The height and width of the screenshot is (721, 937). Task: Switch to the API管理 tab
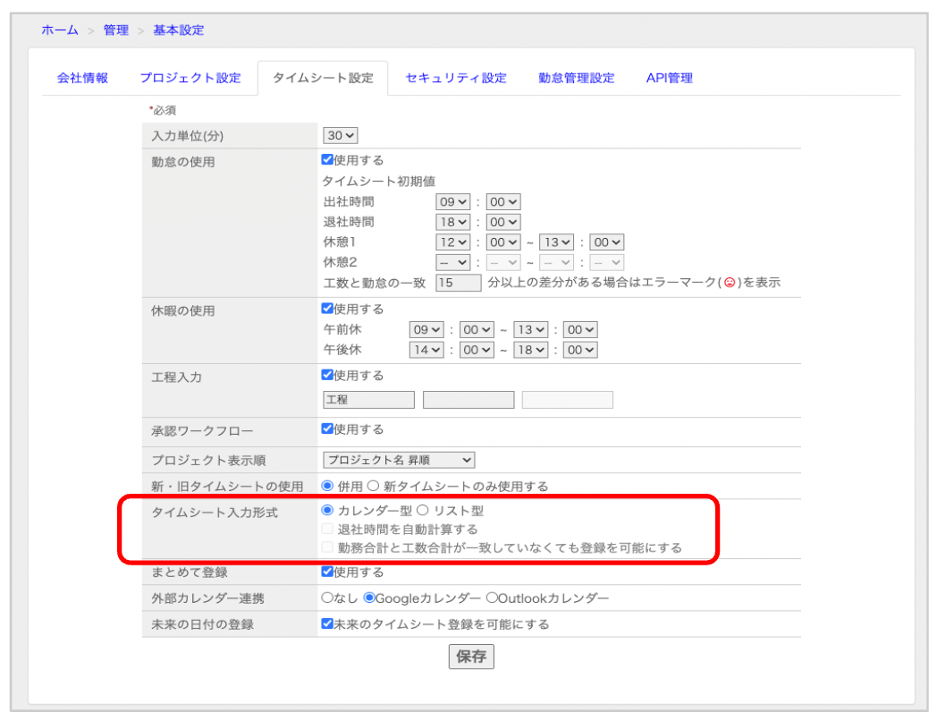(x=670, y=78)
